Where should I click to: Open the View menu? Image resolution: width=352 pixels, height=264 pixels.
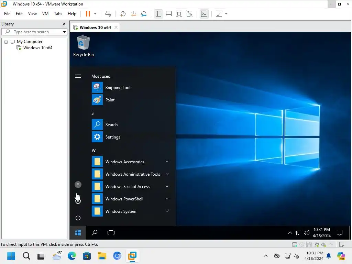(32, 14)
